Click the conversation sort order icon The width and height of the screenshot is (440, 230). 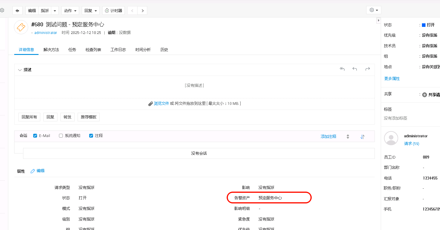[x=362, y=137]
